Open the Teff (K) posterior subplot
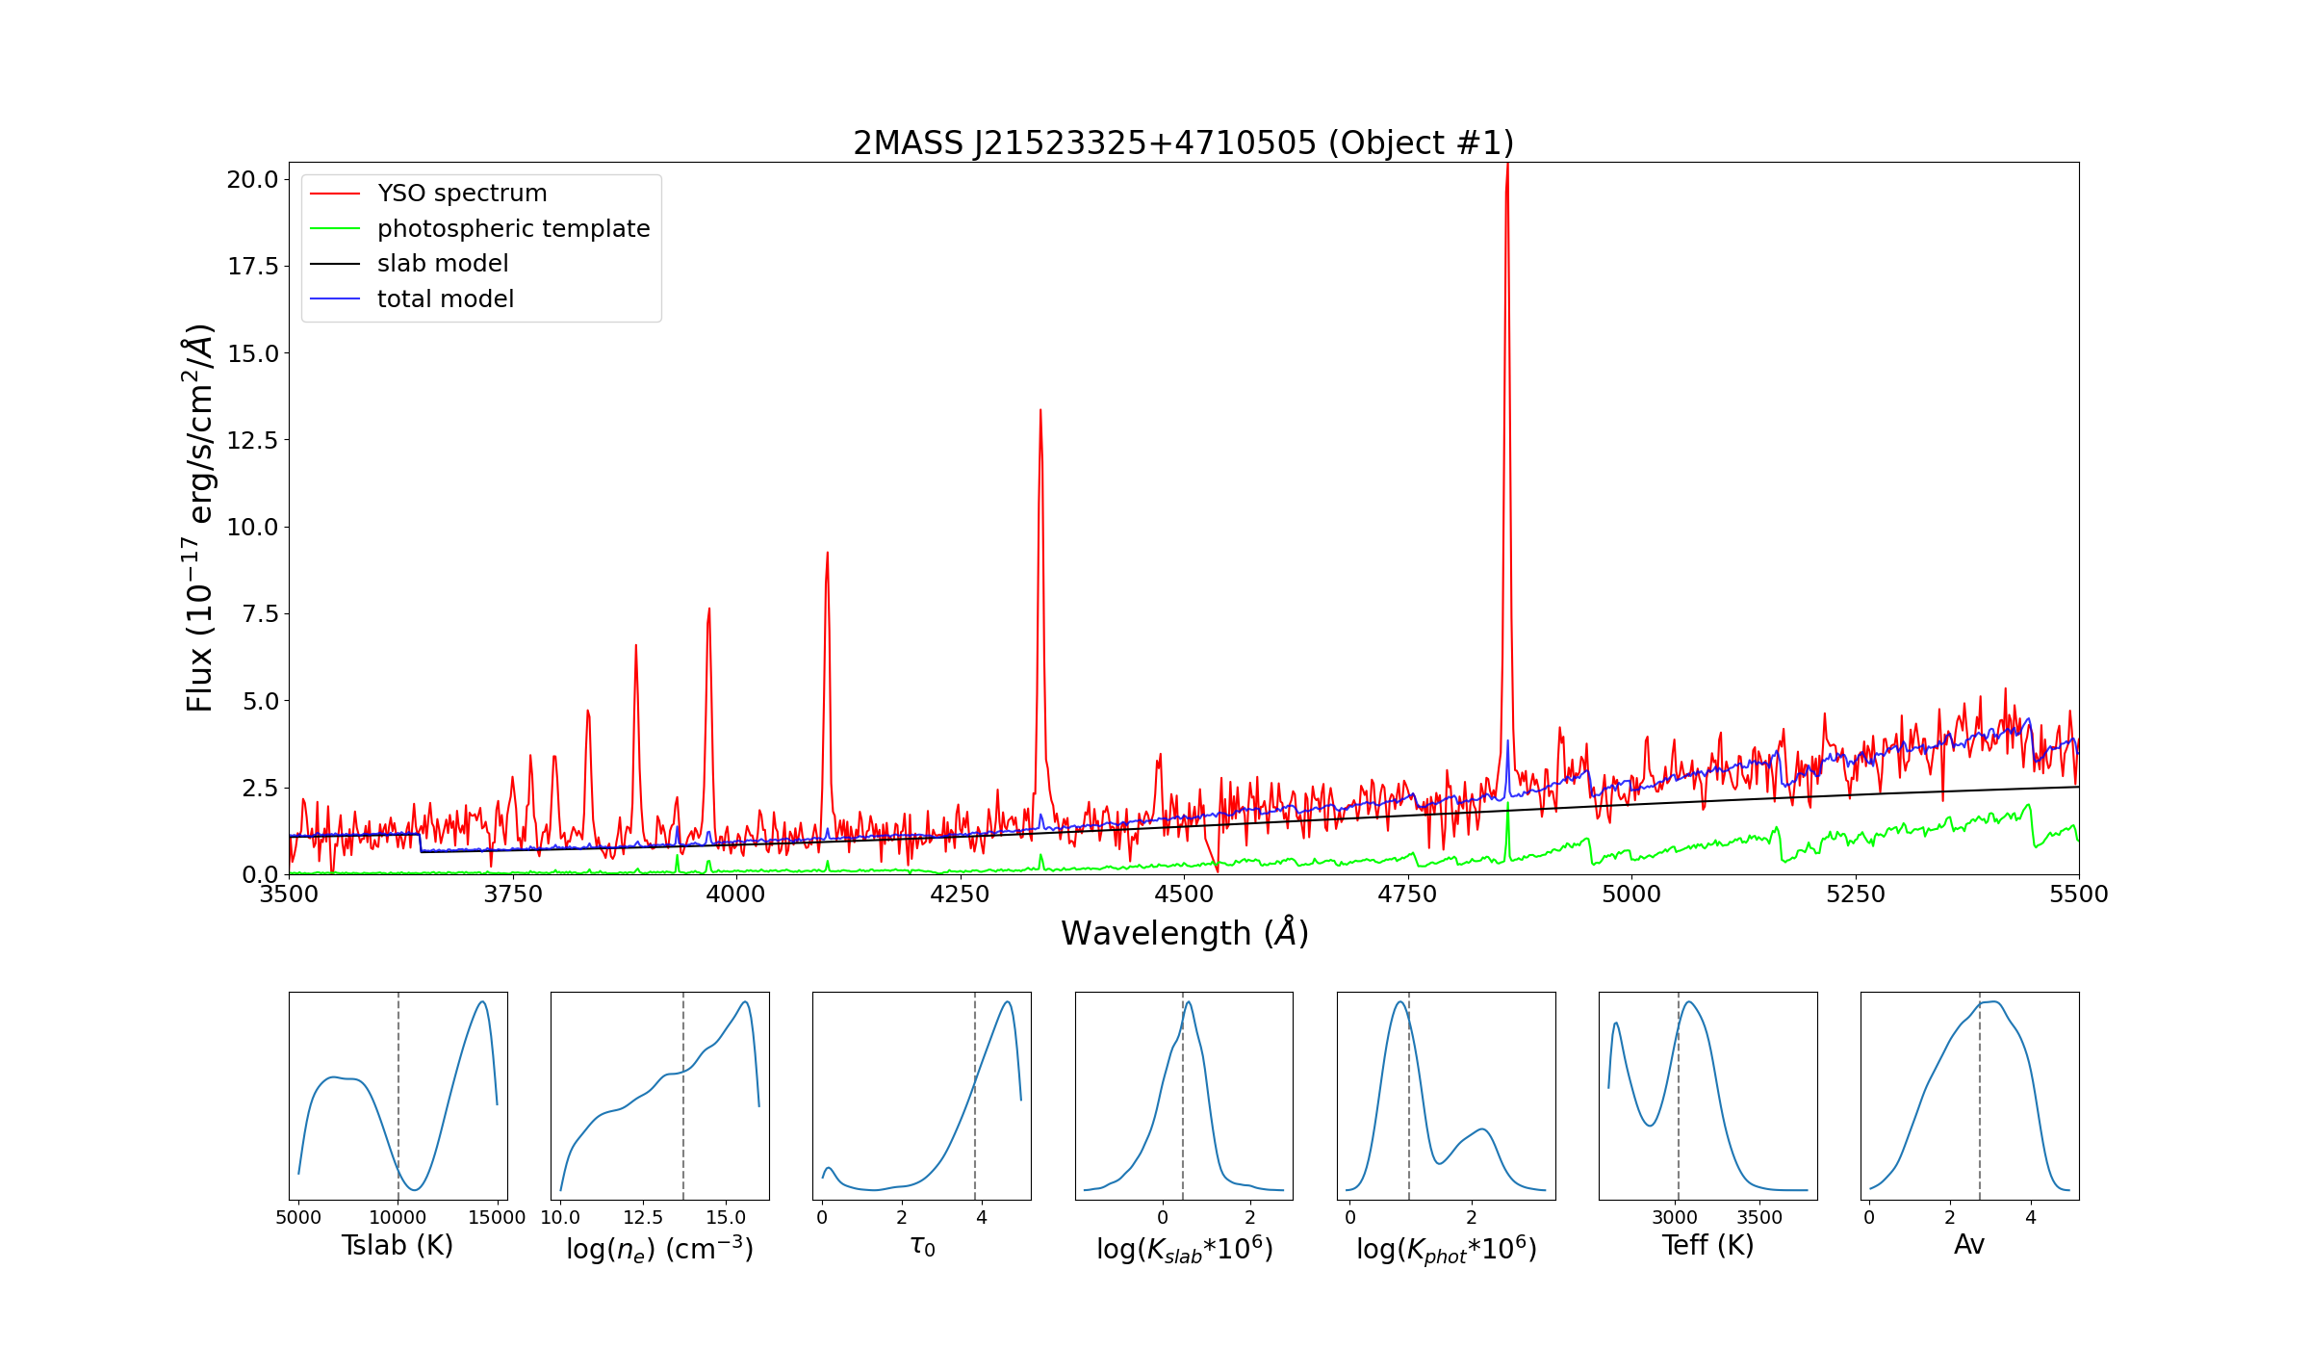This screenshot has width=2310, height=1348. click(1707, 1096)
